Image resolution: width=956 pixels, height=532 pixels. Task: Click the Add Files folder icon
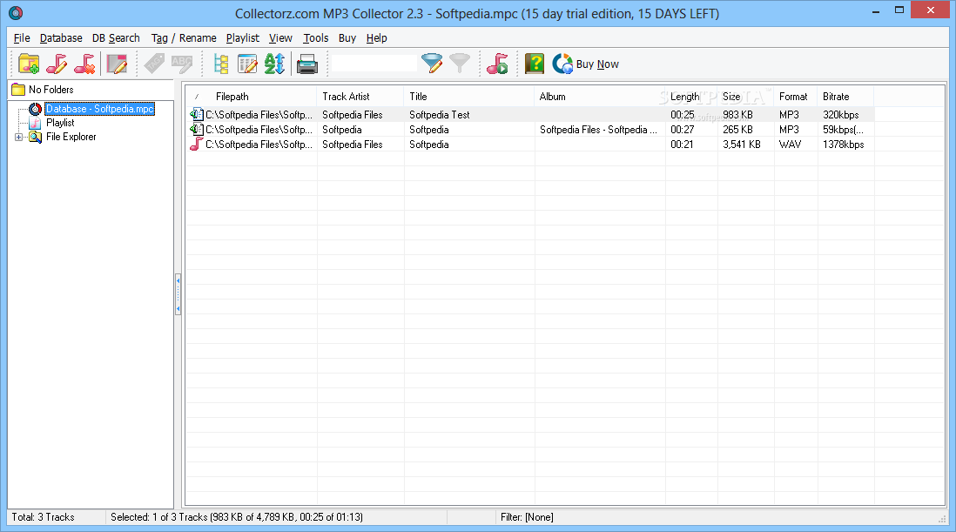click(29, 64)
